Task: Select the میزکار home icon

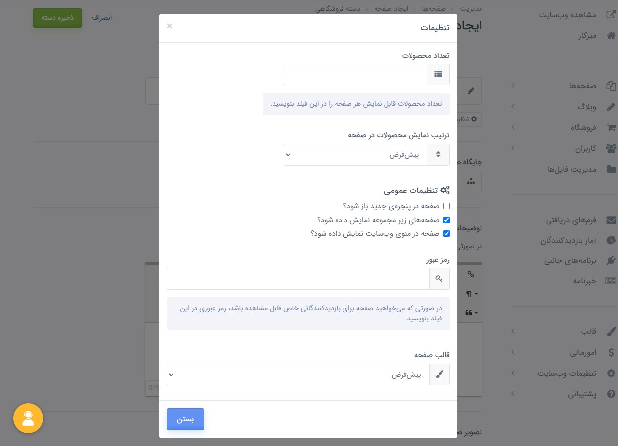Action: point(611,35)
